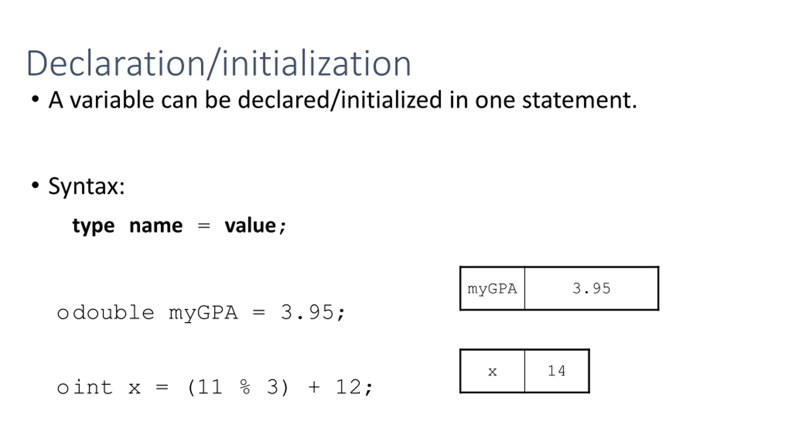The image size is (792, 445).
Task: Click the % operator in the int expression
Action: 245,387
